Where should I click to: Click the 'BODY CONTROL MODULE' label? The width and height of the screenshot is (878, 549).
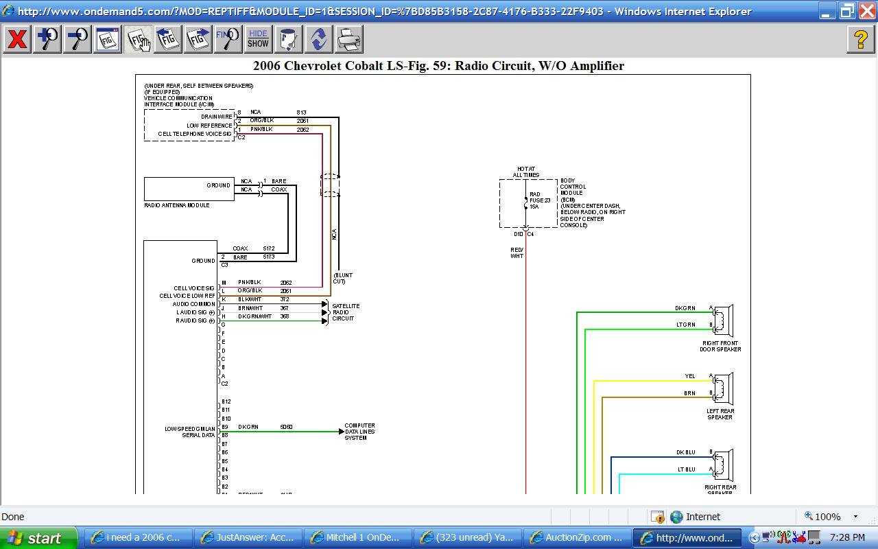click(573, 187)
